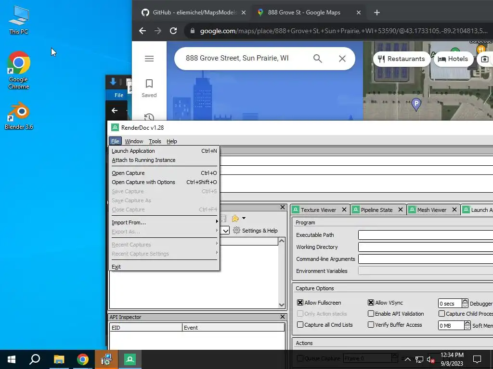Viewport: 493px width, 369px height.
Task: Open Google Chrome desktop shortcut
Action: pyautogui.click(x=19, y=70)
